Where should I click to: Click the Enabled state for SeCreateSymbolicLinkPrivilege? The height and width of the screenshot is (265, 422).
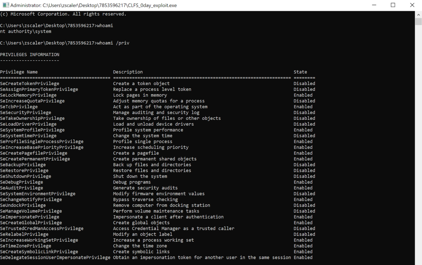[x=303, y=252]
